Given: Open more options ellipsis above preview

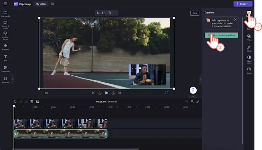Looking at the screenshot, I should pyautogui.click(x=115, y=13).
